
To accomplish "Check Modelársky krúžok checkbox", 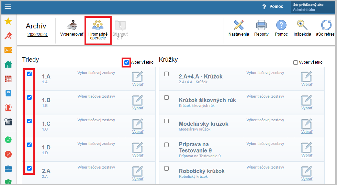I will (x=166, y=121).
